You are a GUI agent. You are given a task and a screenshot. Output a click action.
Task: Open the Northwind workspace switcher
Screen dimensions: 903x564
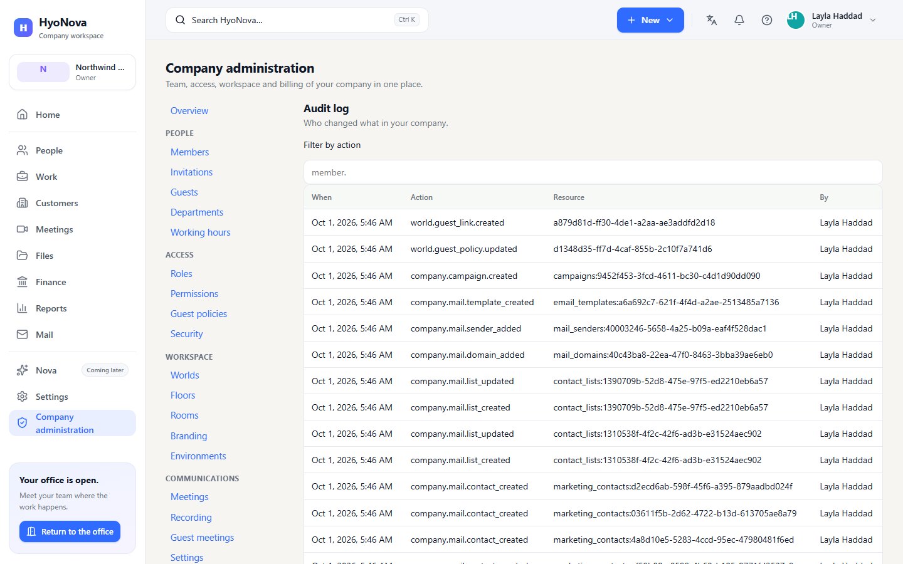click(x=72, y=72)
